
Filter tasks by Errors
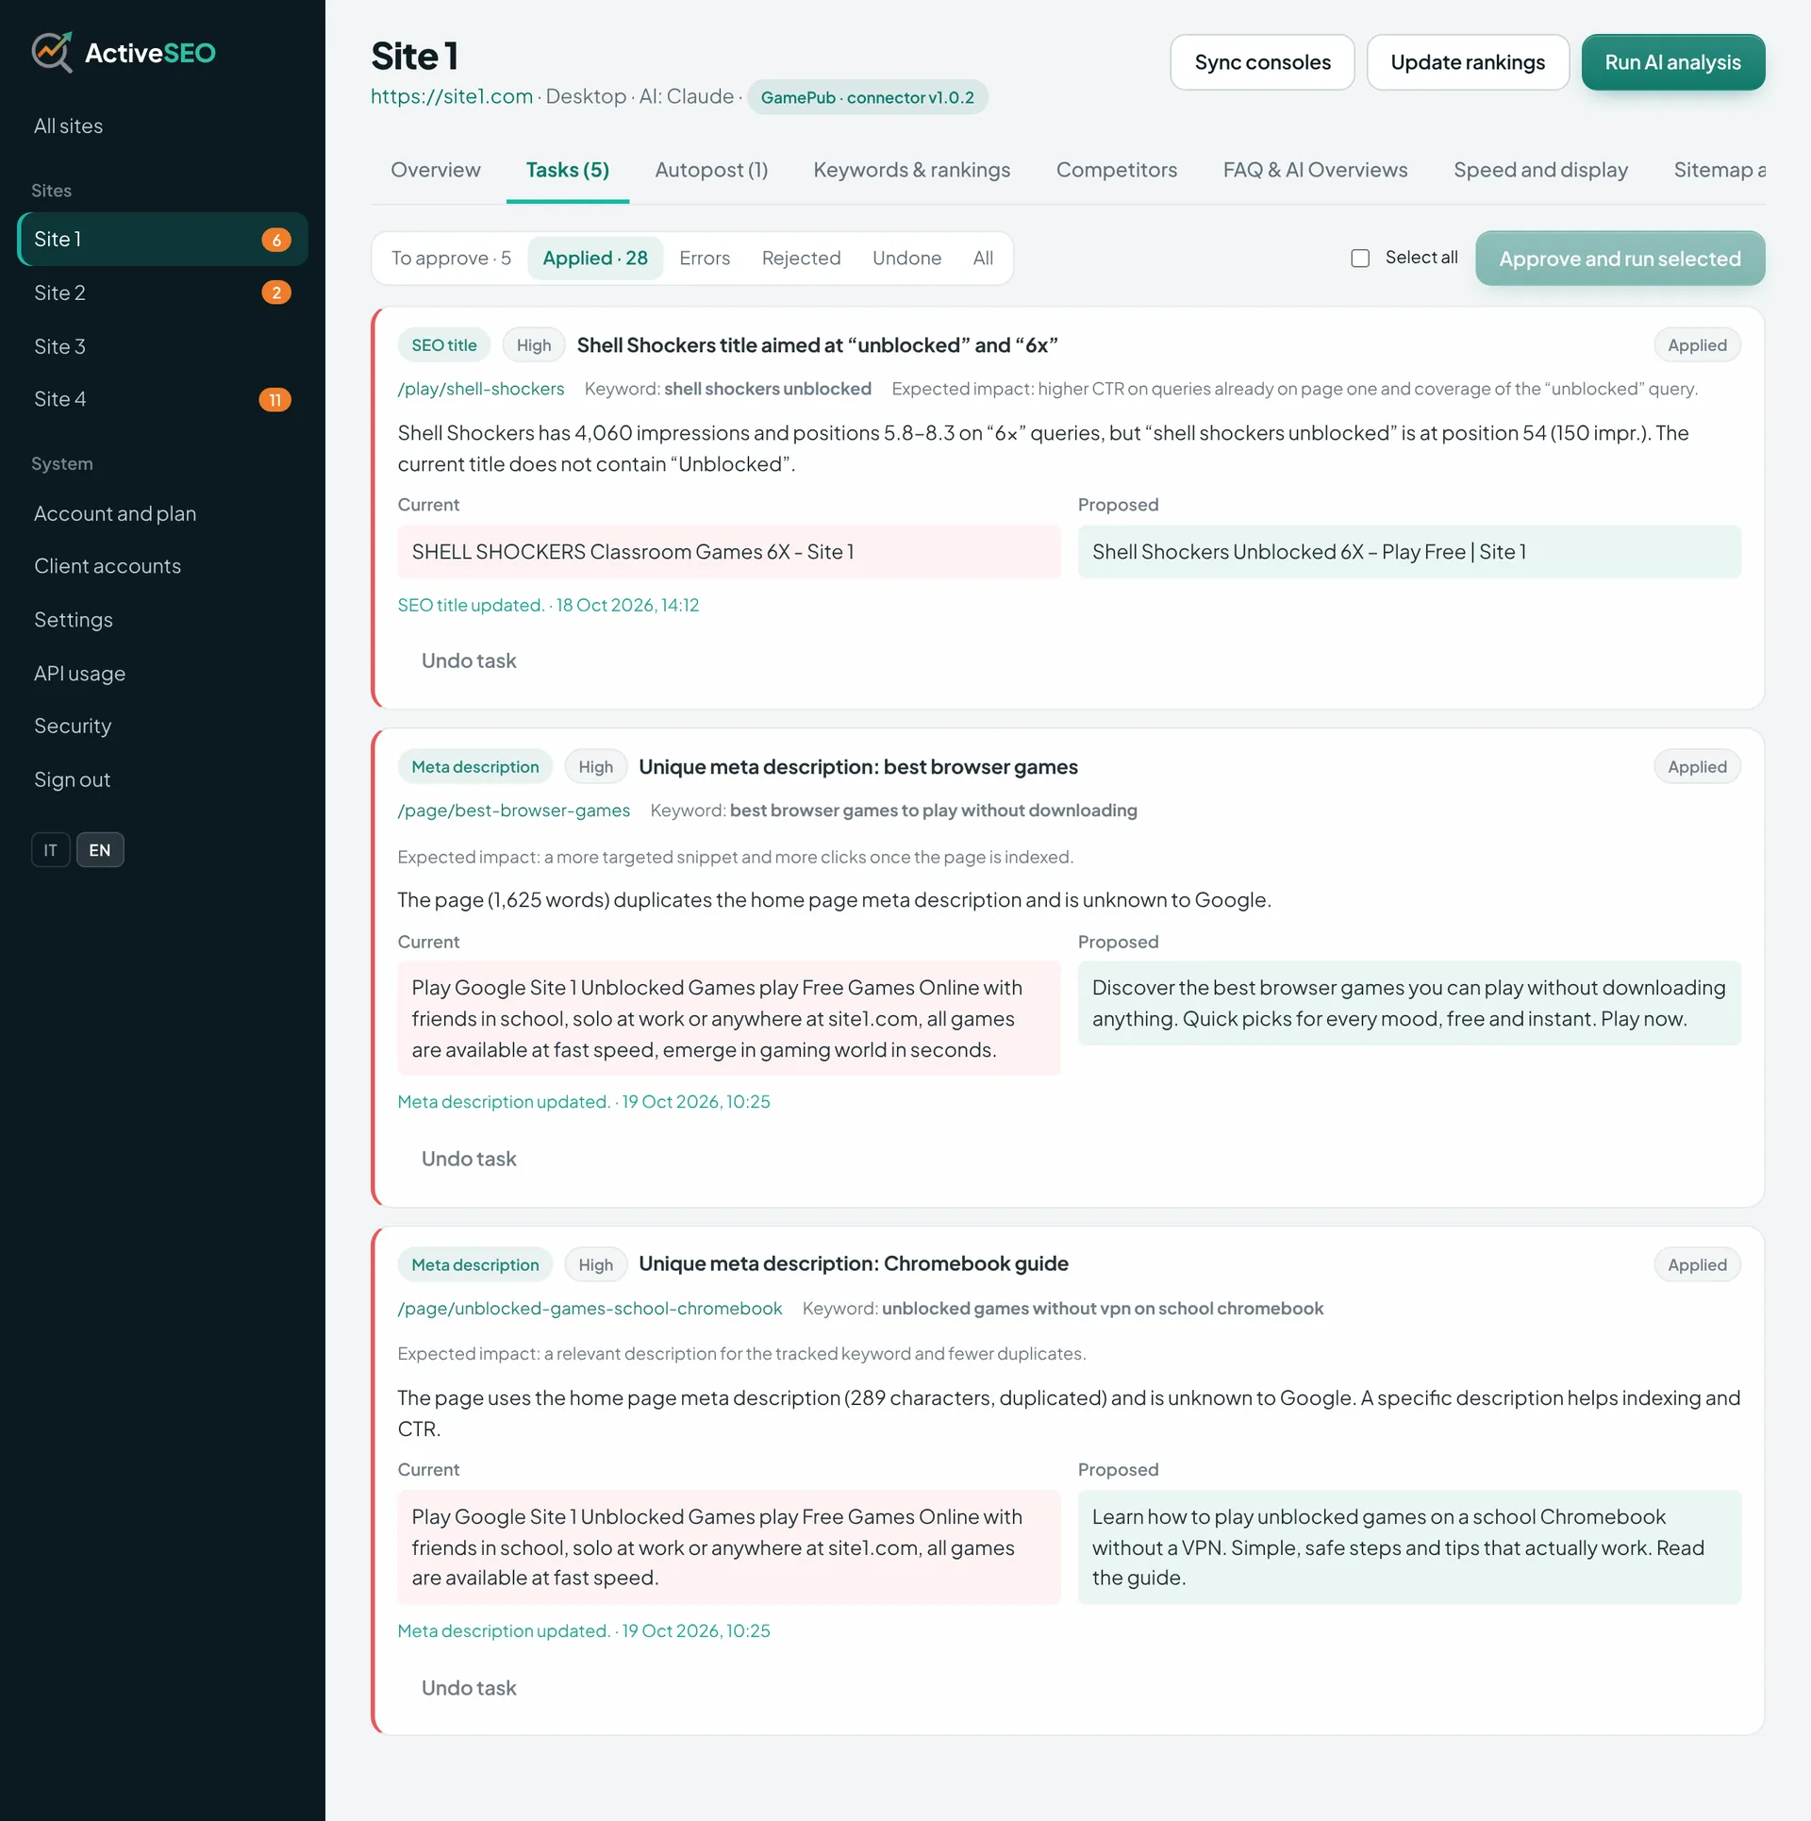(705, 259)
